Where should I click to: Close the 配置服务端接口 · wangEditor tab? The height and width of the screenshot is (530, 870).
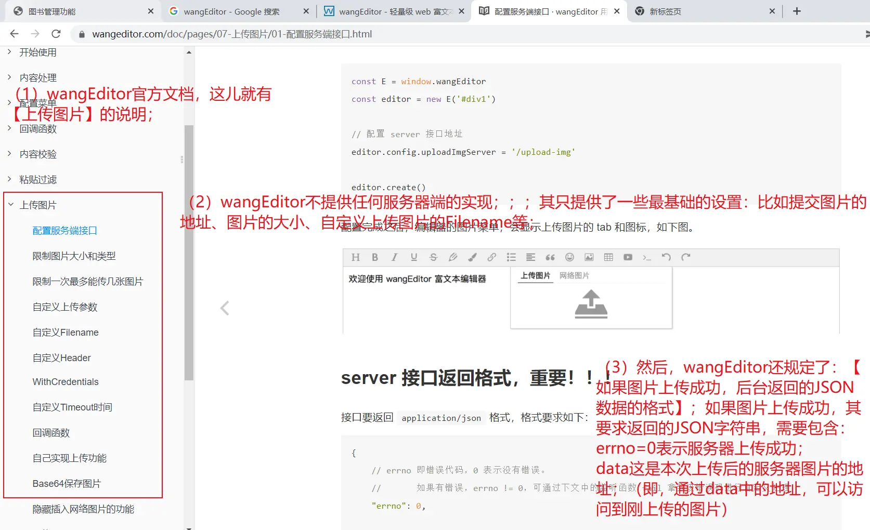(x=617, y=11)
